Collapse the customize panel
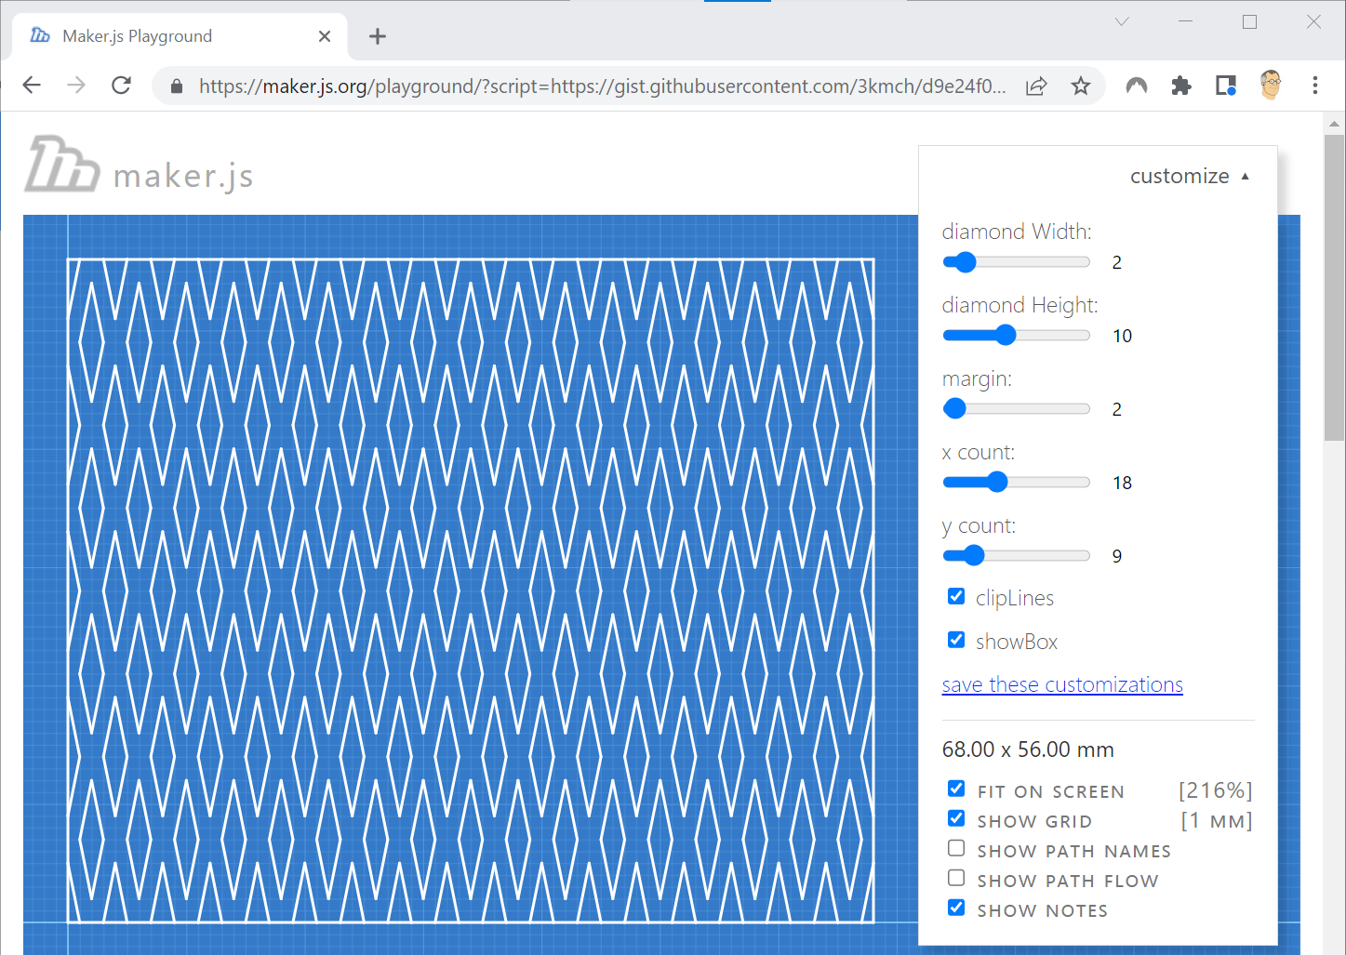The image size is (1346, 955). [1190, 176]
